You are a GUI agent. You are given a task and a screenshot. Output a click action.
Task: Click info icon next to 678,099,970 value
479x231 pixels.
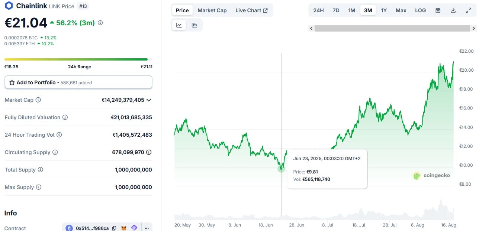tap(149, 152)
